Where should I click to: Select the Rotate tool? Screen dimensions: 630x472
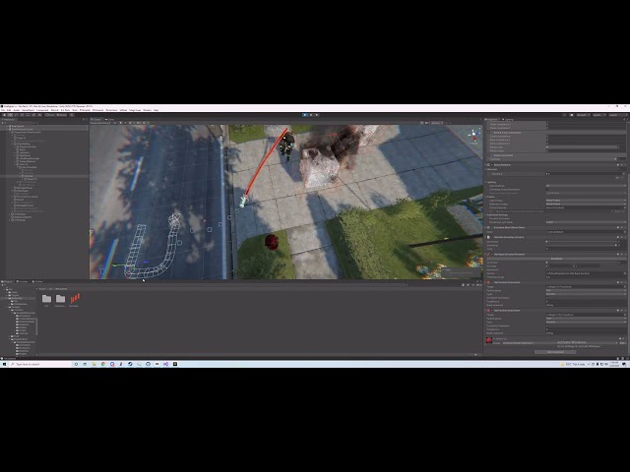(x=16, y=115)
